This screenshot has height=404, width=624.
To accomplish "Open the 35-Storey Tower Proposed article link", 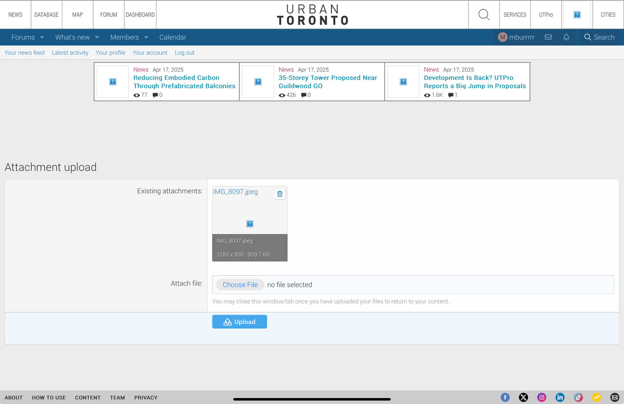I will [x=328, y=81].
